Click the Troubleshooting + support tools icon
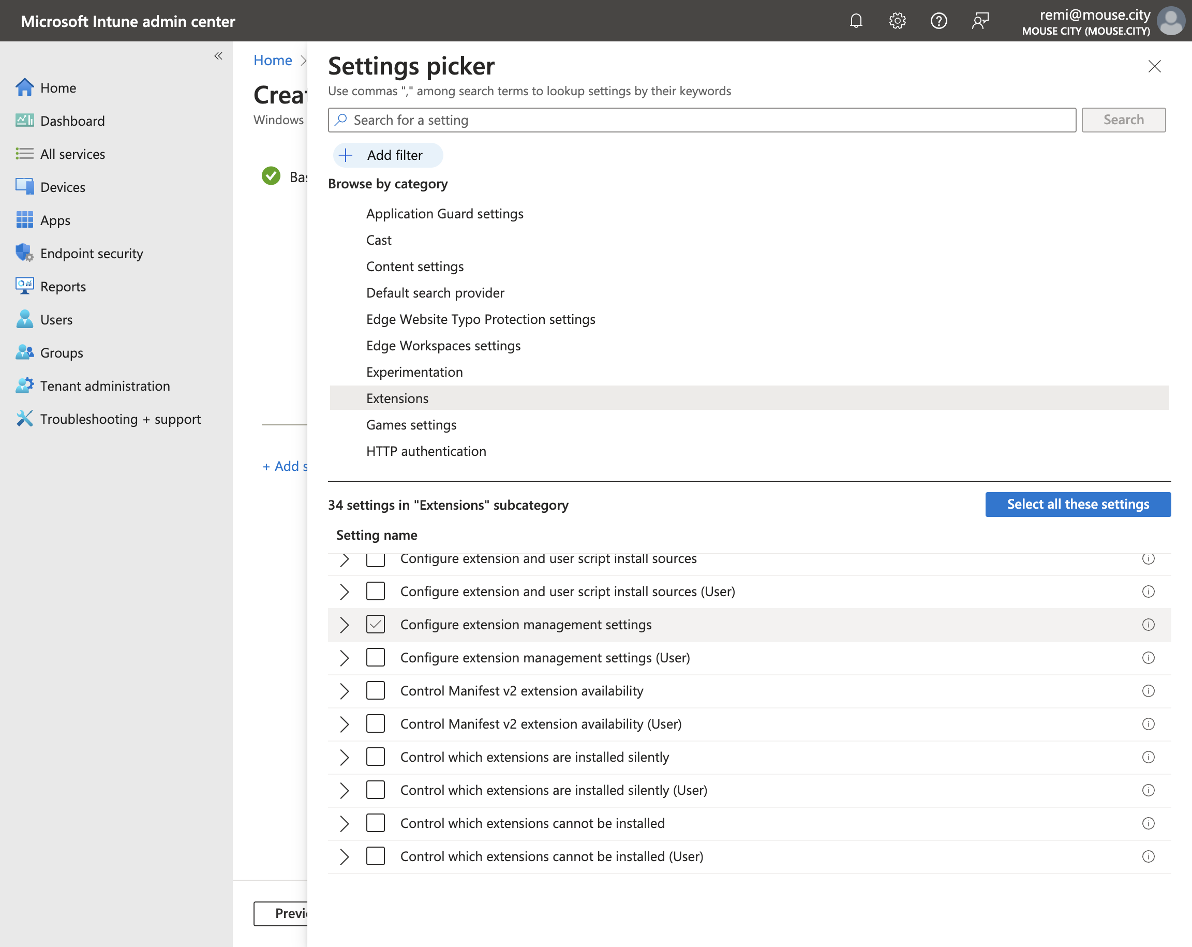 point(24,419)
